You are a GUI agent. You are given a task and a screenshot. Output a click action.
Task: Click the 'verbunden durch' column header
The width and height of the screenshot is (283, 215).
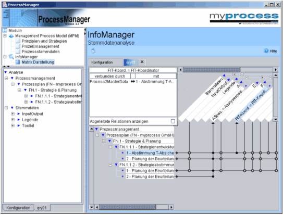[x=110, y=76]
